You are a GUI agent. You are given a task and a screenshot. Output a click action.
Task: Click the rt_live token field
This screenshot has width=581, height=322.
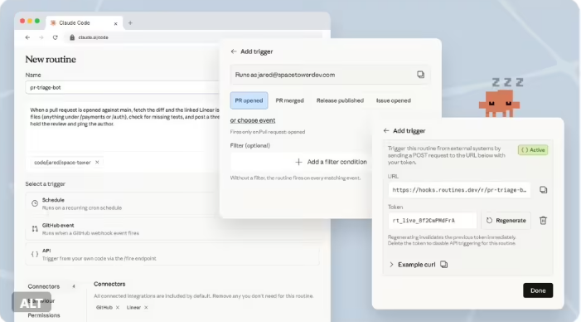433,221
